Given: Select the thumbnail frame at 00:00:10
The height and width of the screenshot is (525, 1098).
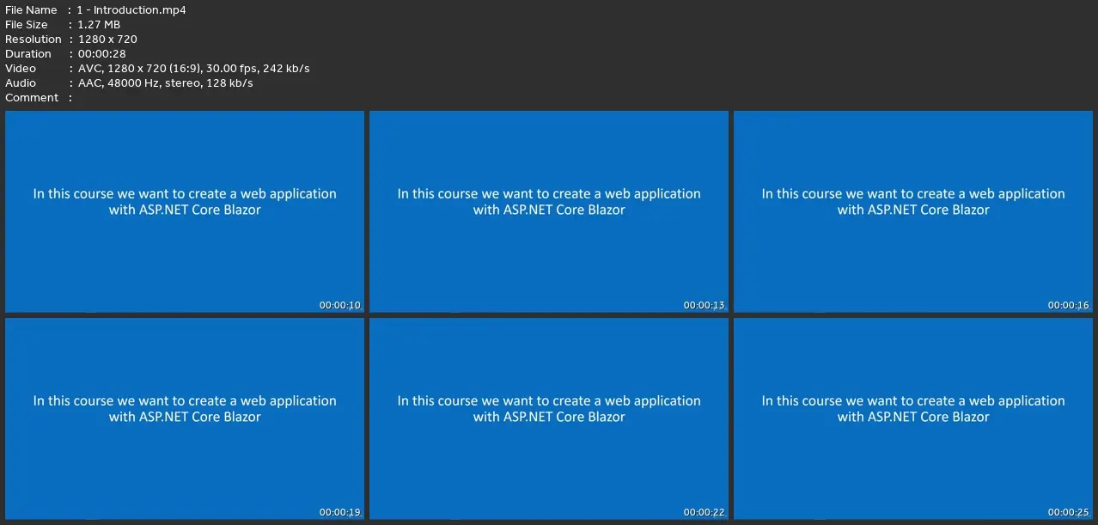Looking at the screenshot, I should 185,211.
